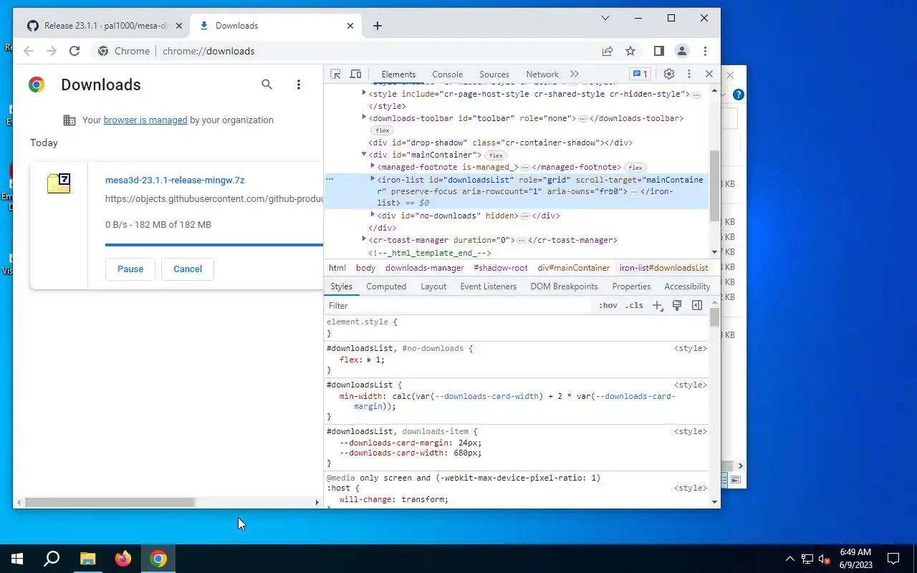Reload the current page
This screenshot has width=917, height=573.
75,51
